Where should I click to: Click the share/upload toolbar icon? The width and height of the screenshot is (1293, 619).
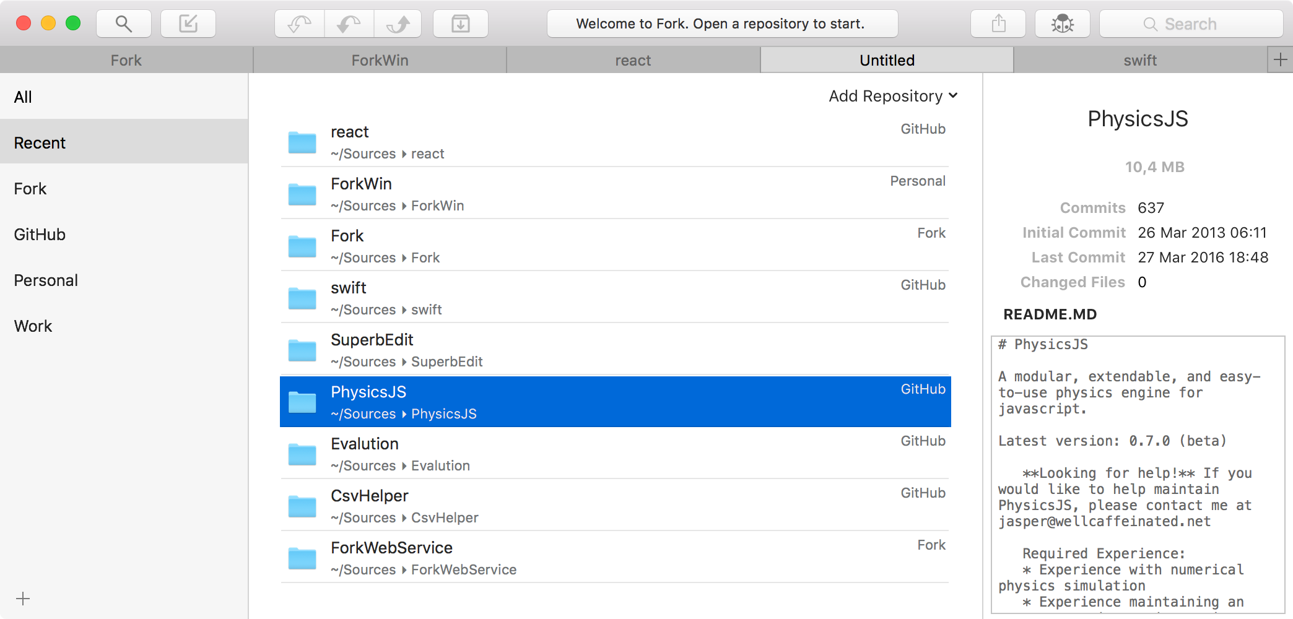point(998,24)
